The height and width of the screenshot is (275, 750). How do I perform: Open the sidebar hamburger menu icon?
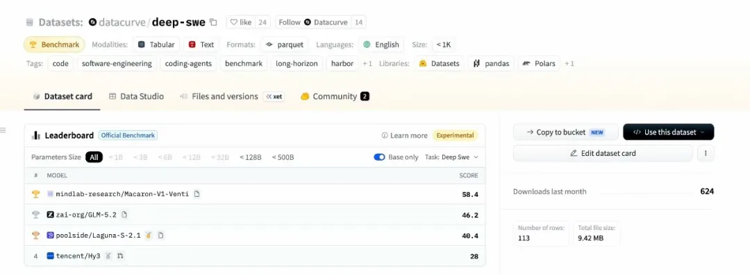tap(3, 130)
